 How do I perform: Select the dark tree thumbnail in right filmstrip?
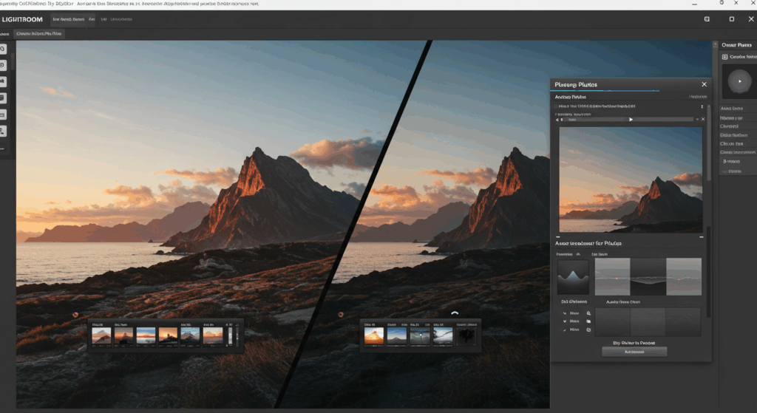(466, 336)
